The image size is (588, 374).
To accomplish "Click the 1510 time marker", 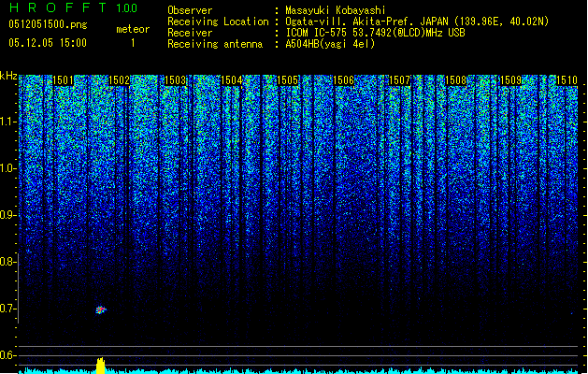I will pyautogui.click(x=567, y=80).
